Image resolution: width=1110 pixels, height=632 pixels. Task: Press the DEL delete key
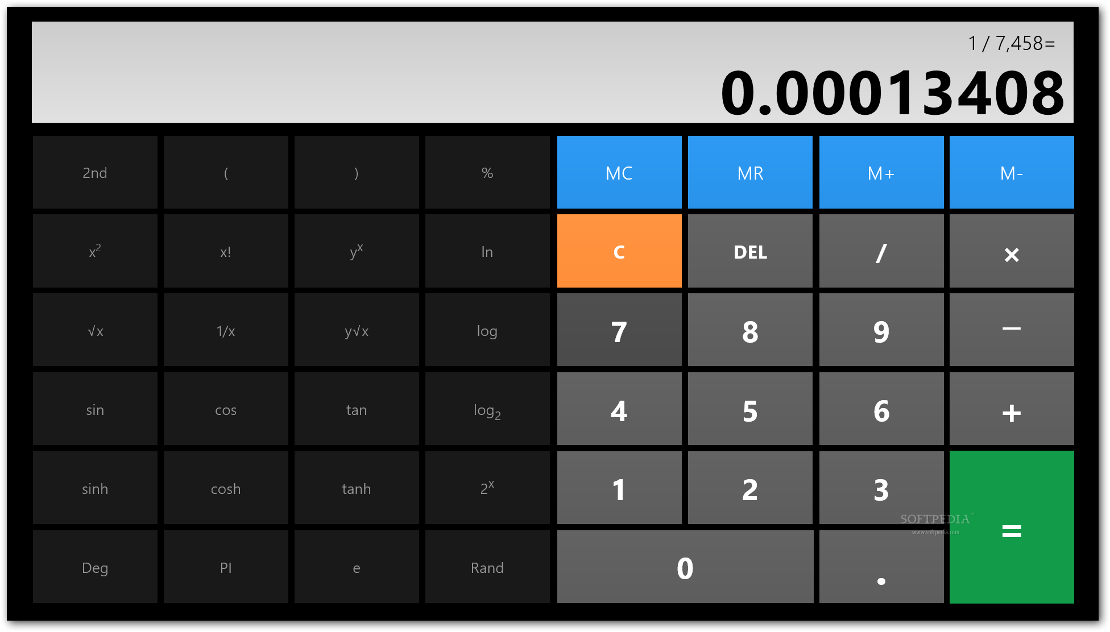pyautogui.click(x=751, y=252)
